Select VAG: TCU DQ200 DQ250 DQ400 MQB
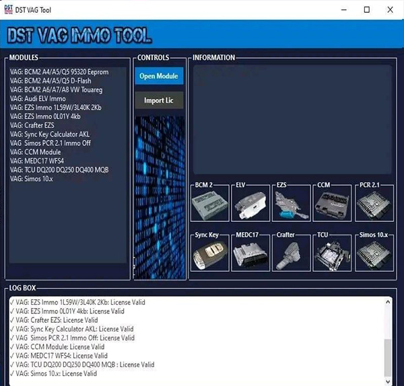Image resolution: width=404 pixels, height=386 pixels. pos(59,170)
